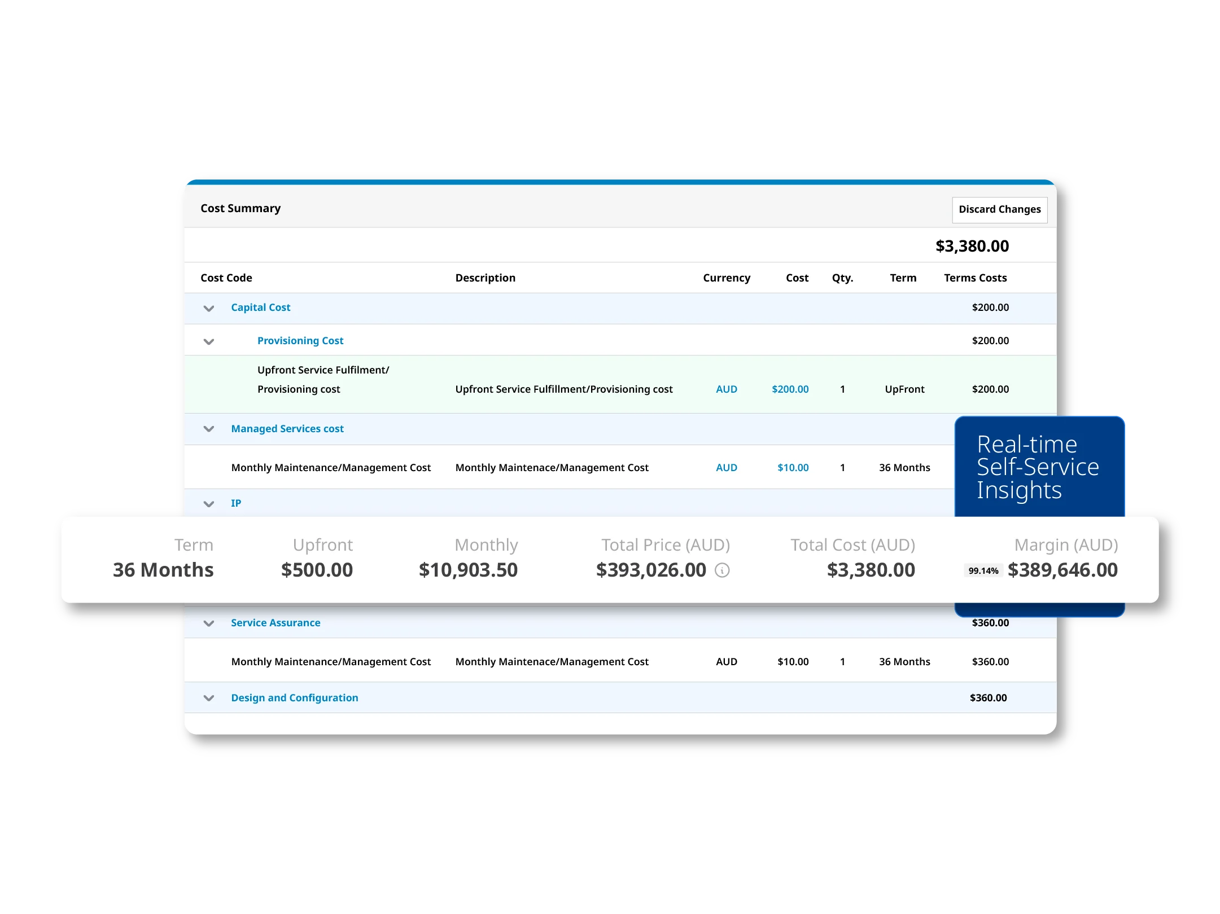Click the Terms Costs column header

coord(975,278)
